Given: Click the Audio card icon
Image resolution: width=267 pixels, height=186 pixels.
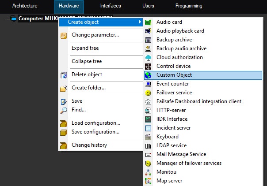Looking at the screenshot, I should (149, 22).
